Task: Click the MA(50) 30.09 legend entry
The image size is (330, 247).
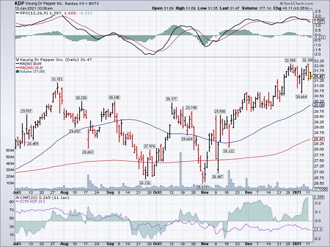Action: tap(28, 64)
